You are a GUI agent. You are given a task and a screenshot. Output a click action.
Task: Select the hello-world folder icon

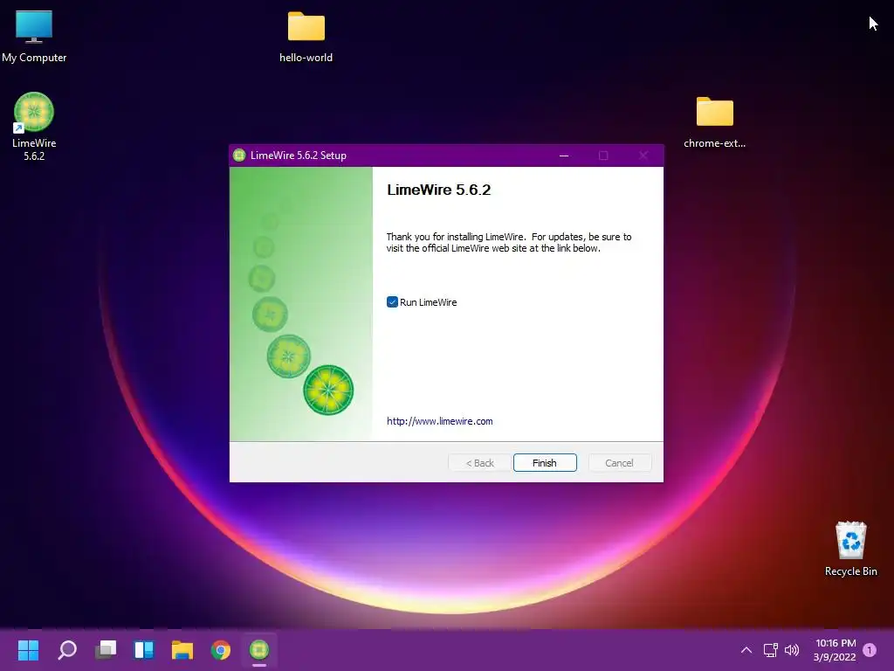pyautogui.click(x=306, y=35)
